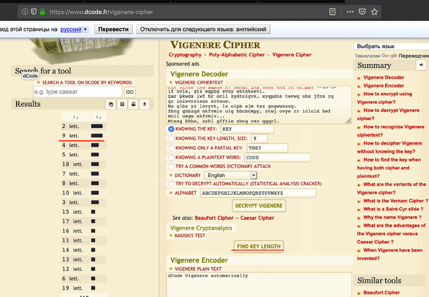The height and width of the screenshot is (297, 429).
Task: Select the 9 lett. result row
Action: [84, 135]
